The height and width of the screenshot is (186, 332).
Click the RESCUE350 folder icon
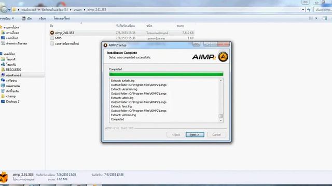point(3,70)
